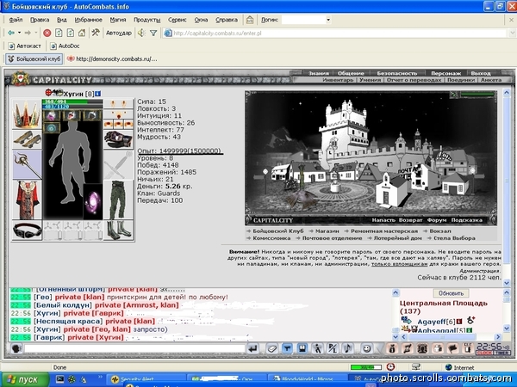Open the Продукты menu

(x=147, y=20)
